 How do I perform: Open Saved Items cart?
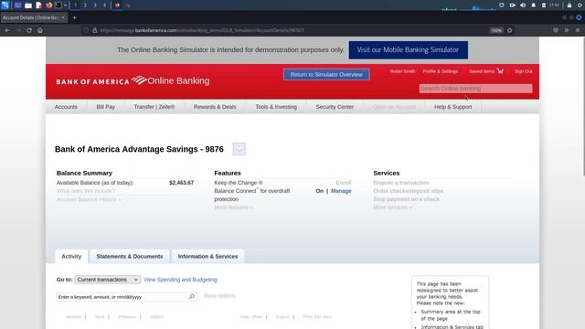pos(486,71)
